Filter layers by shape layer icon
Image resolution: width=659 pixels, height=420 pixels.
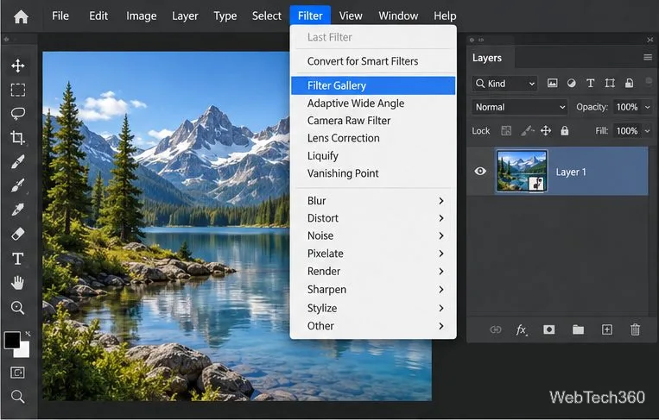tap(610, 83)
